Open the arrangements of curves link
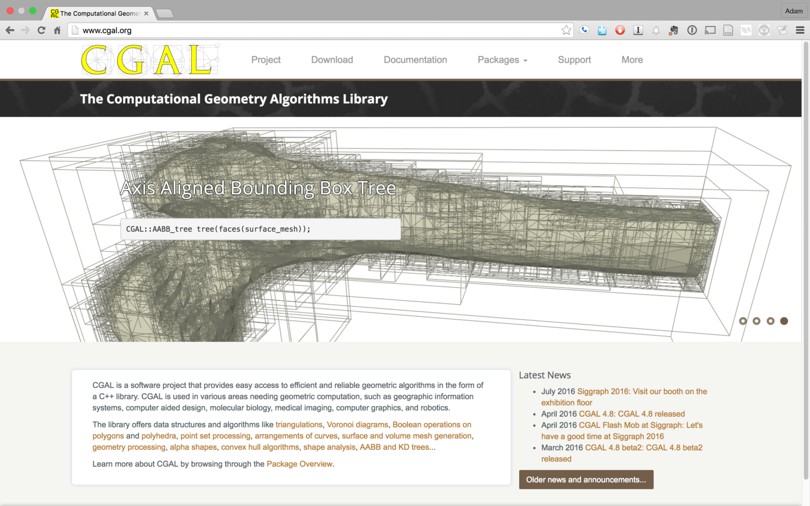Viewport: 810px width, 506px height. pos(296,436)
